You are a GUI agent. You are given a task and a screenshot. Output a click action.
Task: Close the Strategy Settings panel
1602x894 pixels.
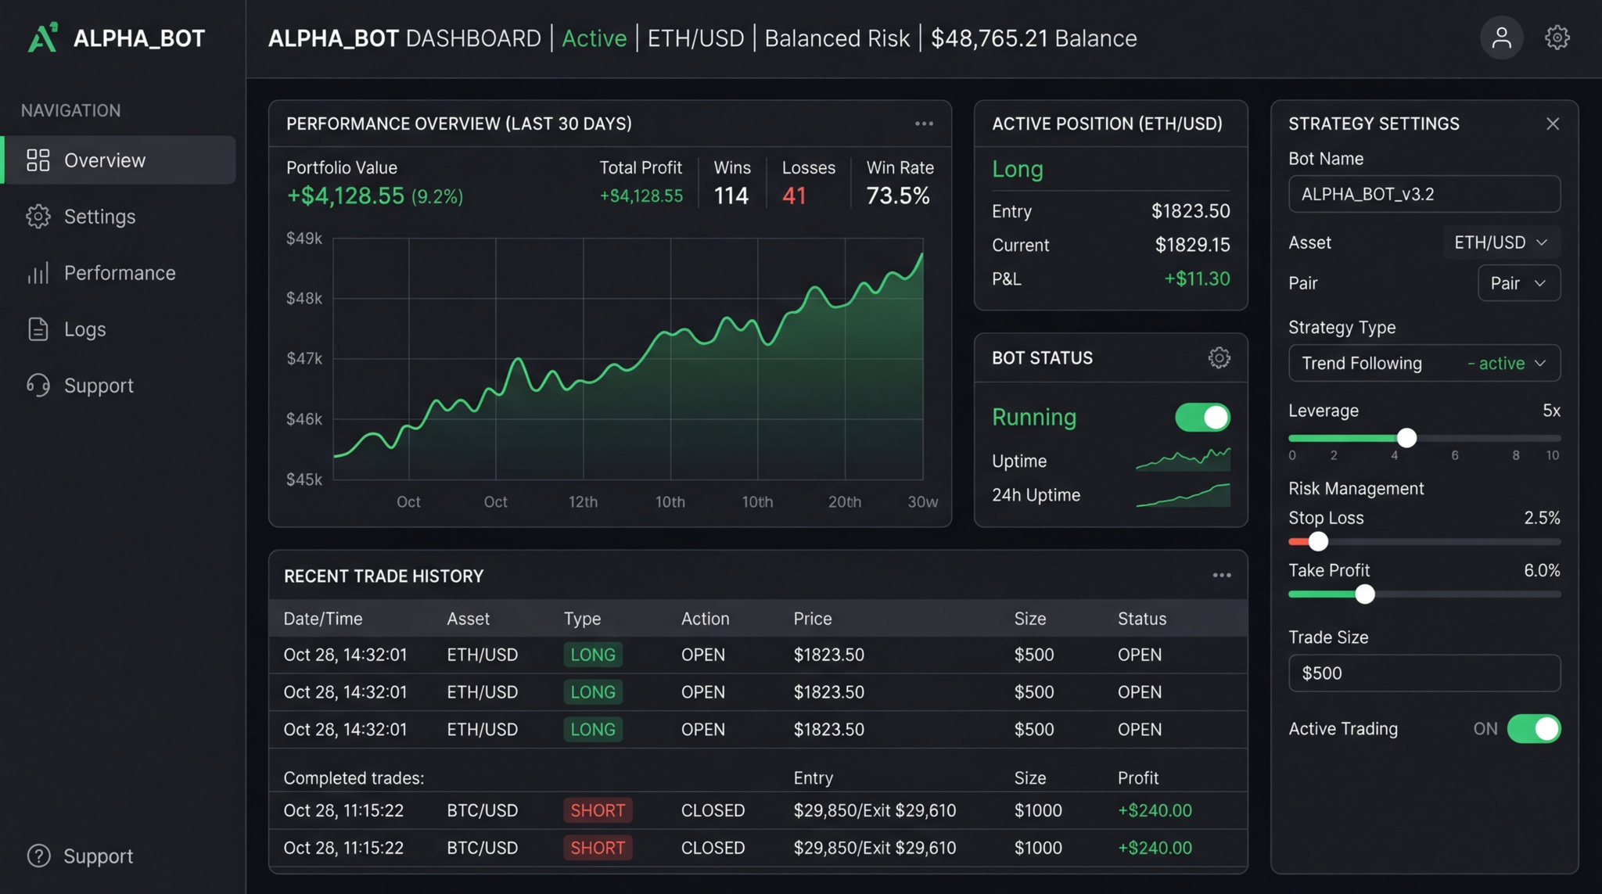tap(1552, 124)
